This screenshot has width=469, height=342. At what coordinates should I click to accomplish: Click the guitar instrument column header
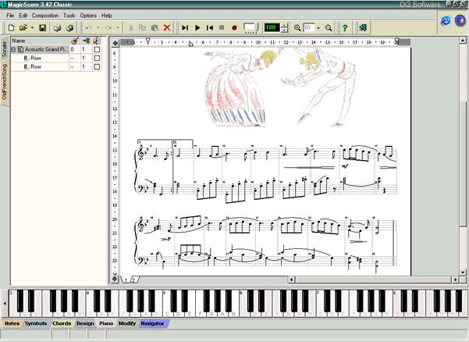tap(75, 41)
